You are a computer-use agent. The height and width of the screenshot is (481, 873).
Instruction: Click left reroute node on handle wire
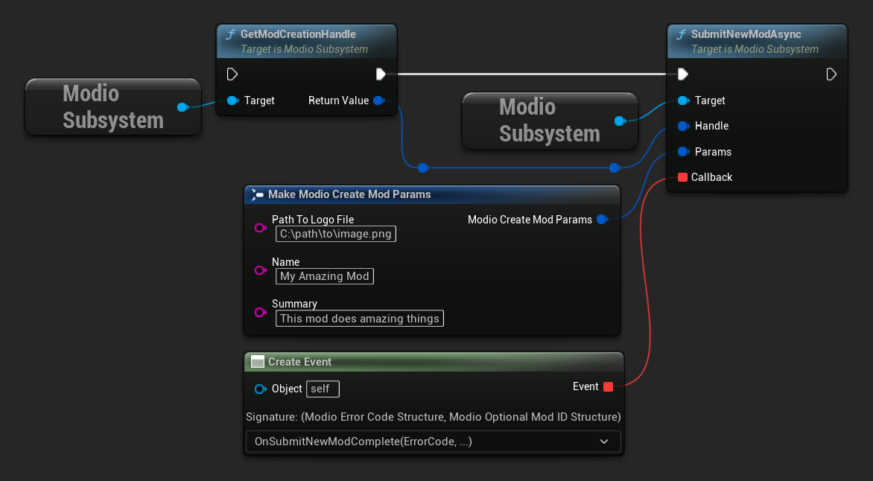422,168
